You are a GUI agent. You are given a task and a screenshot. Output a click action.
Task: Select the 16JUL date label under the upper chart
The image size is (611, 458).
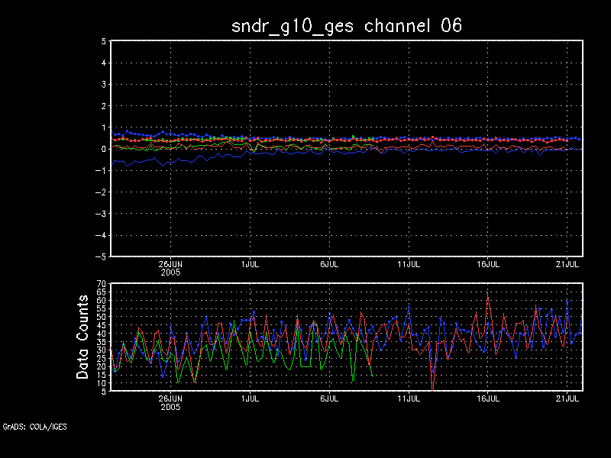[x=488, y=263]
